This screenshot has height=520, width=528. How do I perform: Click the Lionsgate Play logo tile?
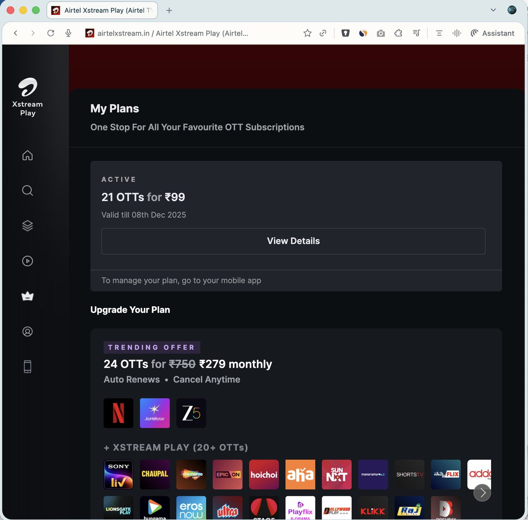(x=118, y=508)
